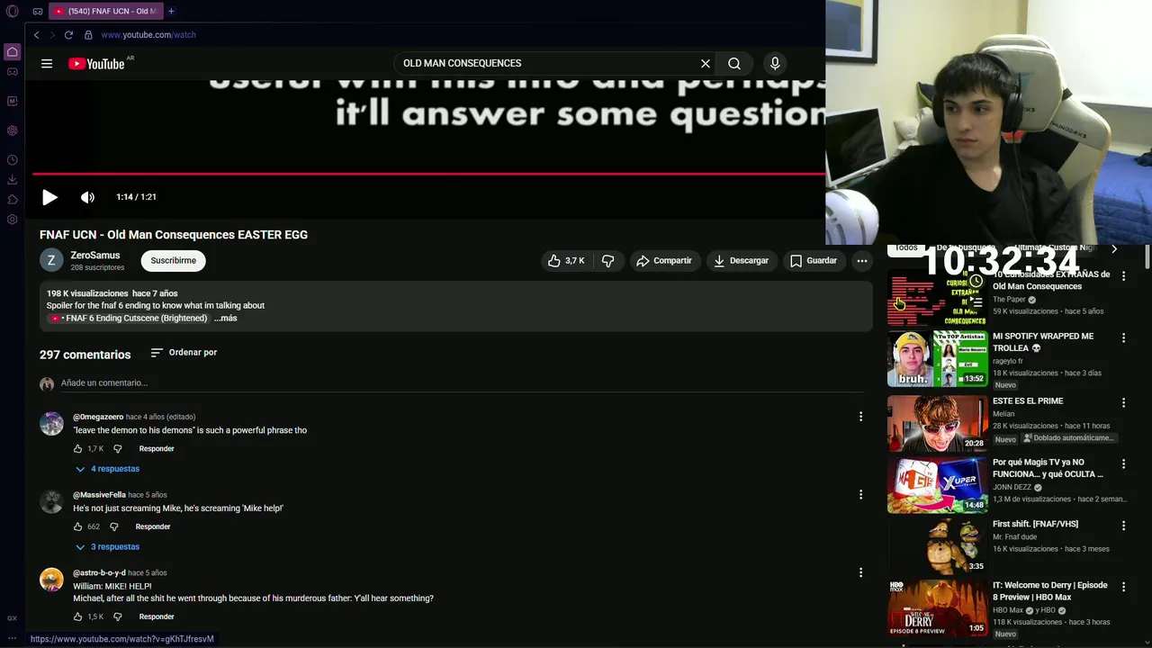Run search with the magnifier button

point(734,63)
